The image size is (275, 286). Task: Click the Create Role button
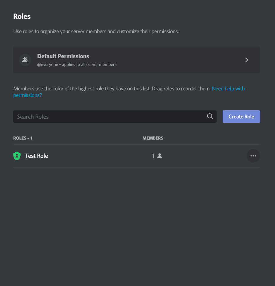pyautogui.click(x=241, y=117)
